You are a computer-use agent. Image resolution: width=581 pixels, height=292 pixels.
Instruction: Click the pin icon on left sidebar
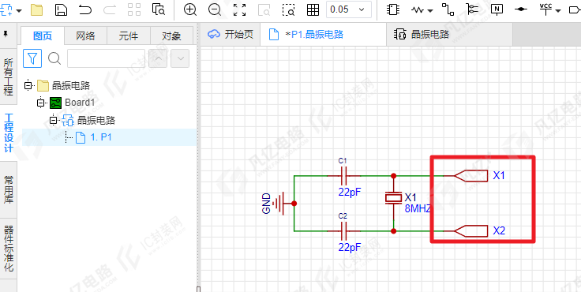[6, 34]
